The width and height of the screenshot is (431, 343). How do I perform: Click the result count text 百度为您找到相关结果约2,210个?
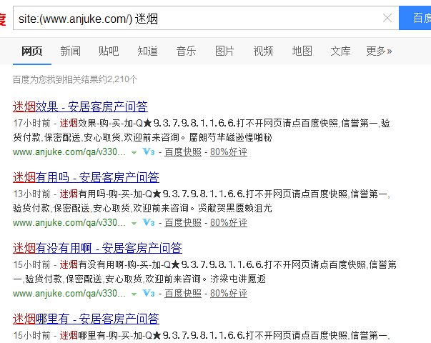(75, 80)
